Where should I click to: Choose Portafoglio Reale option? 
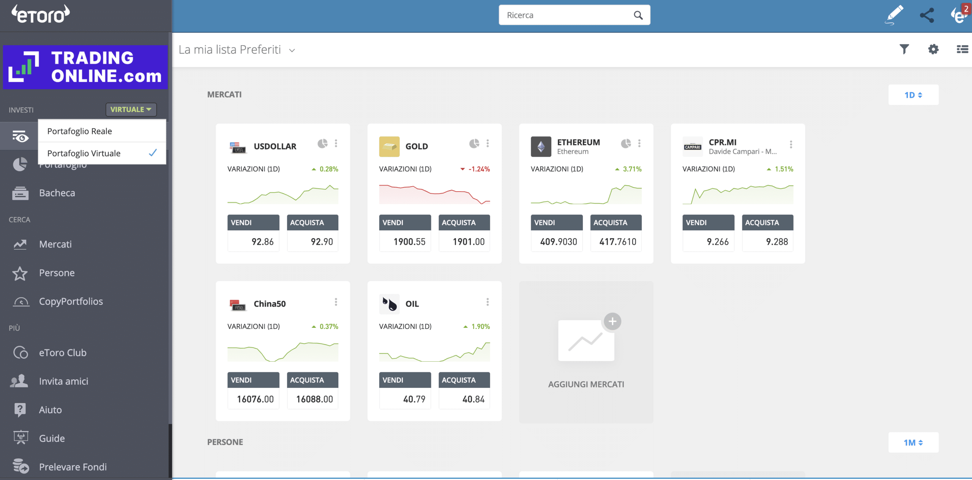click(102, 131)
